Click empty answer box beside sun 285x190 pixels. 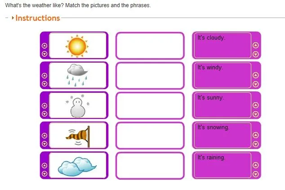tap(150, 45)
